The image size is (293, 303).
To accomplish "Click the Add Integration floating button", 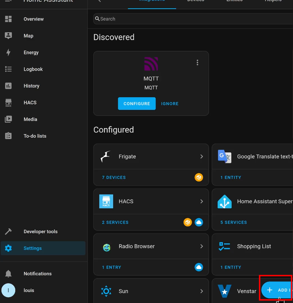I will pyautogui.click(x=277, y=290).
